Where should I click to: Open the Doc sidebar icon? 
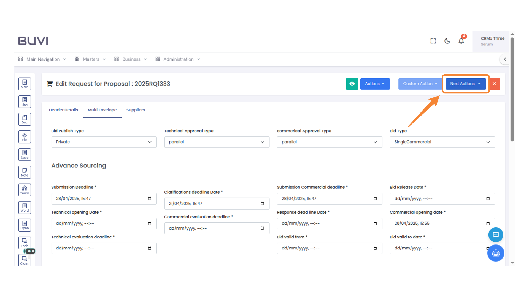(25, 119)
